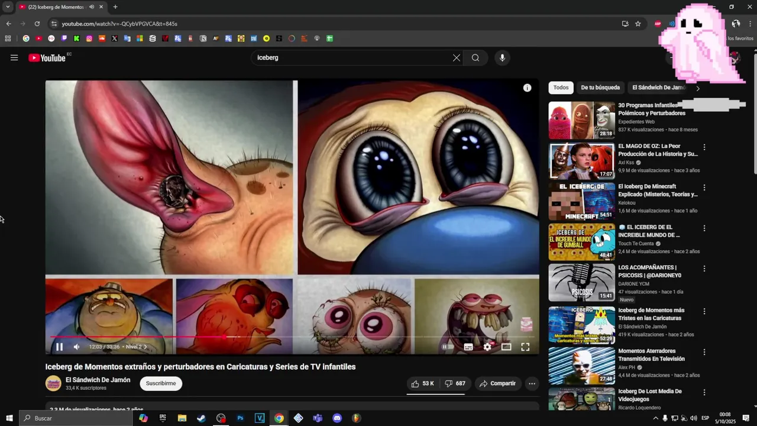Open options menu for Iceberg De Minecraft video
Viewport: 757px width, 426px height.
coord(704,188)
